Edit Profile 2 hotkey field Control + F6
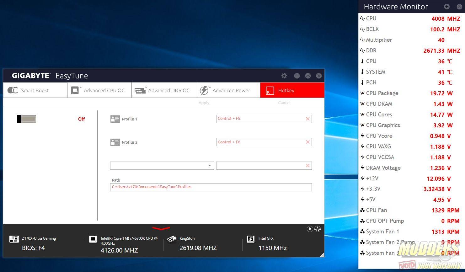Screen dimensions: 465x272 coord(264,142)
